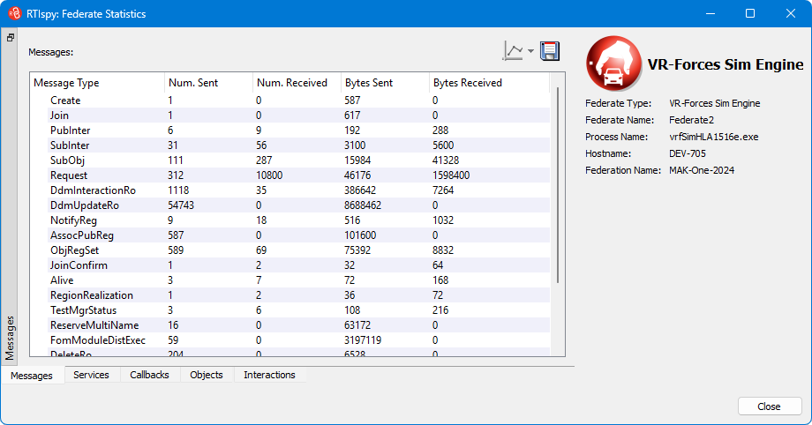
Task: Click the vertical Messages side tab
Action: pos(10,338)
